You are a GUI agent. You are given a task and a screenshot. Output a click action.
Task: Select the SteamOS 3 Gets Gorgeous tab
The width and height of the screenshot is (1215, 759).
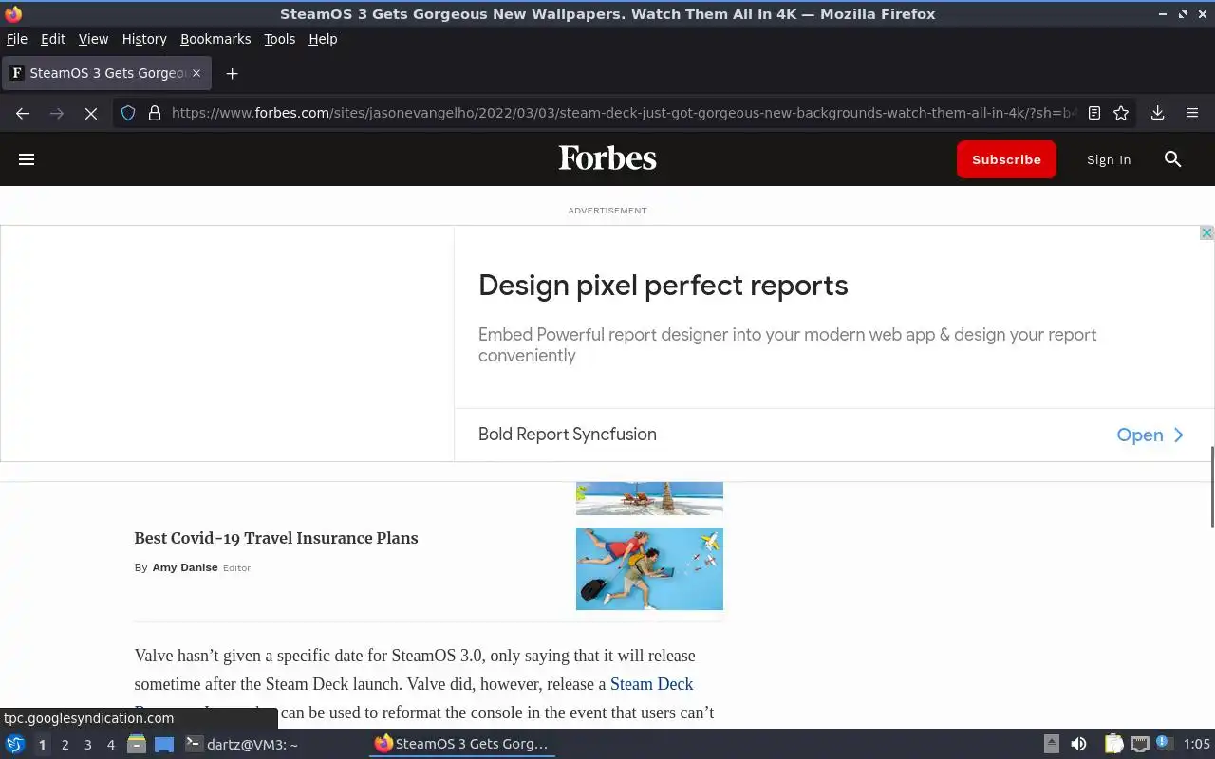(x=106, y=73)
